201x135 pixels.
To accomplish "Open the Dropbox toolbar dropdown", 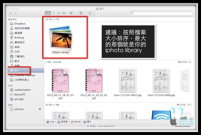I will pyautogui.click(x=81, y=13).
